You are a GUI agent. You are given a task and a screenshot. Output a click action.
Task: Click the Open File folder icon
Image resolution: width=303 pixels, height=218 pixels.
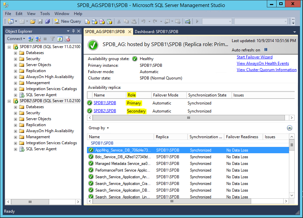[x=33, y=21]
